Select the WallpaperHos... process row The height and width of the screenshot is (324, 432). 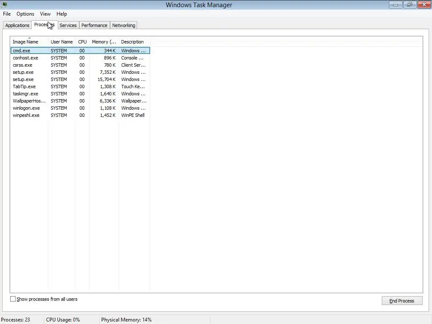[x=80, y=101]
